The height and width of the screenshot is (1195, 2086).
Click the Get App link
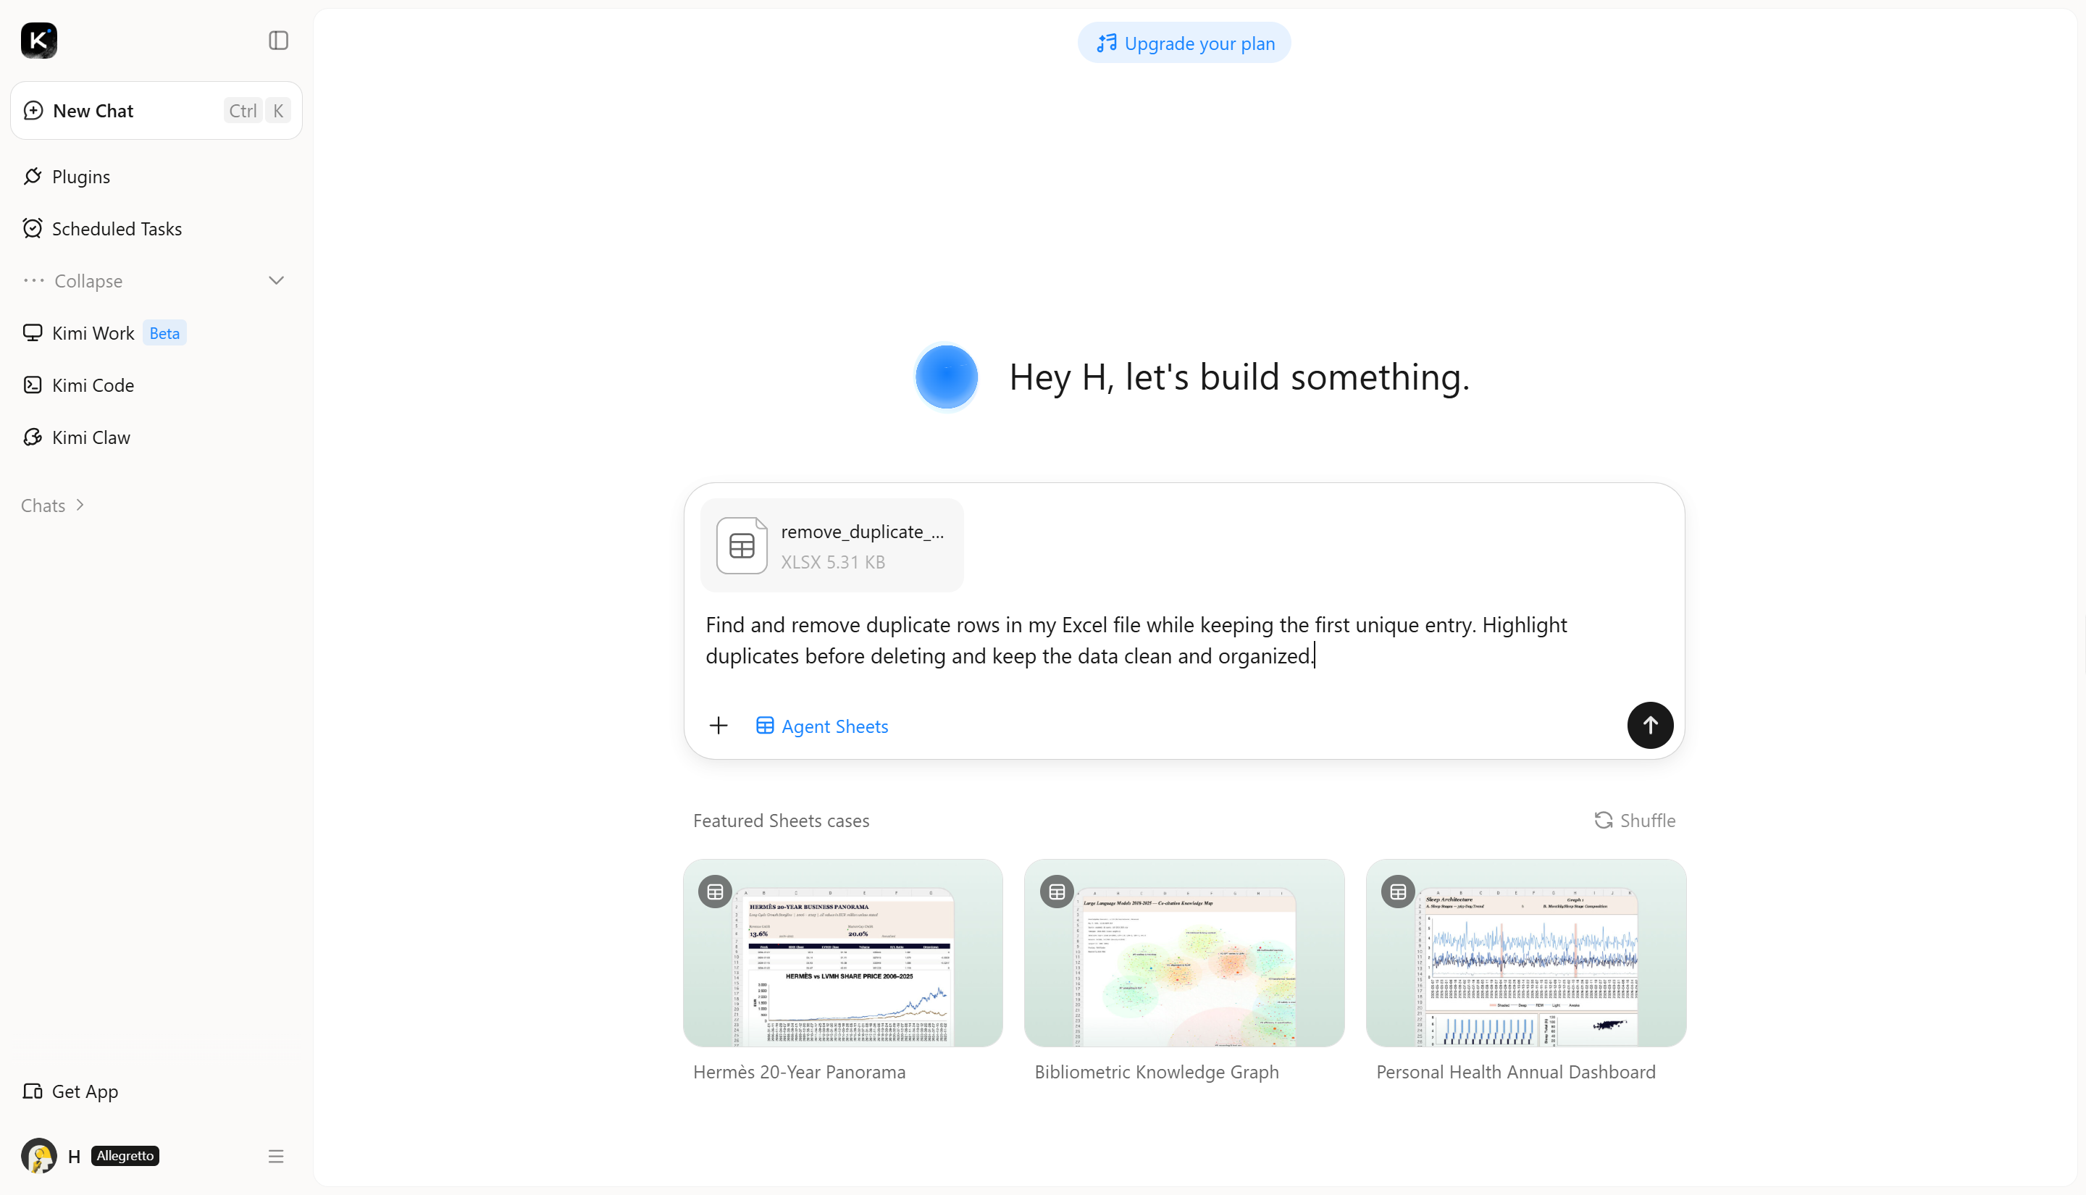(x=85, y=1091)
